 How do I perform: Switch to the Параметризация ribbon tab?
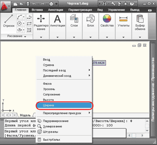[x=80, y=10]
